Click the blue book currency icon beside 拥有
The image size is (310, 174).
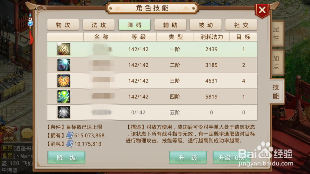[69, 135]
